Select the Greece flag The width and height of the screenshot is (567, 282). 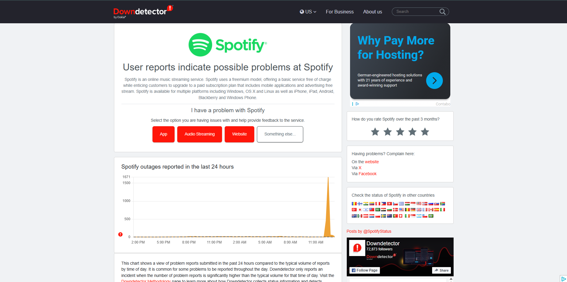[x=401, y=204]
